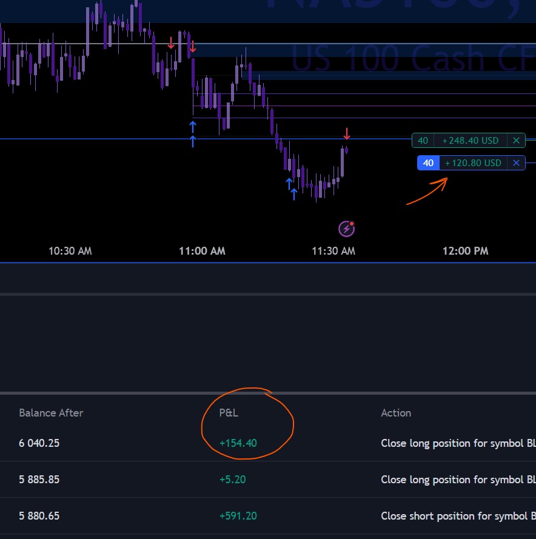Click the leftmost red sell arrow on the chart
536x539 pixels.
click(171, 43)
